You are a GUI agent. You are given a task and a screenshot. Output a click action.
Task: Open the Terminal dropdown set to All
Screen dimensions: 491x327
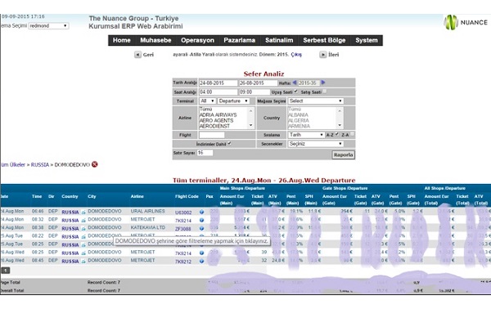pyautogui.click(x=207, y=101)
